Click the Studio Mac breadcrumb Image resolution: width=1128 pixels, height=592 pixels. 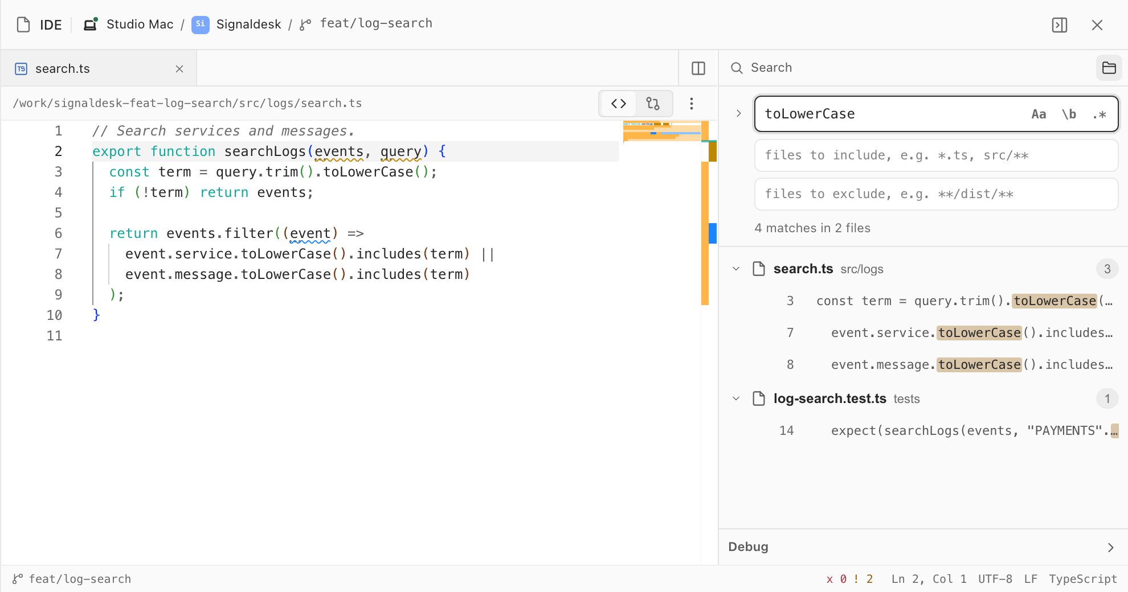140,24
